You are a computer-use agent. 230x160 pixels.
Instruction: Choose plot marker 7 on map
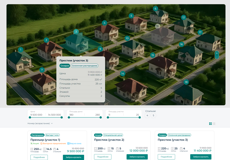pos(42,70)
